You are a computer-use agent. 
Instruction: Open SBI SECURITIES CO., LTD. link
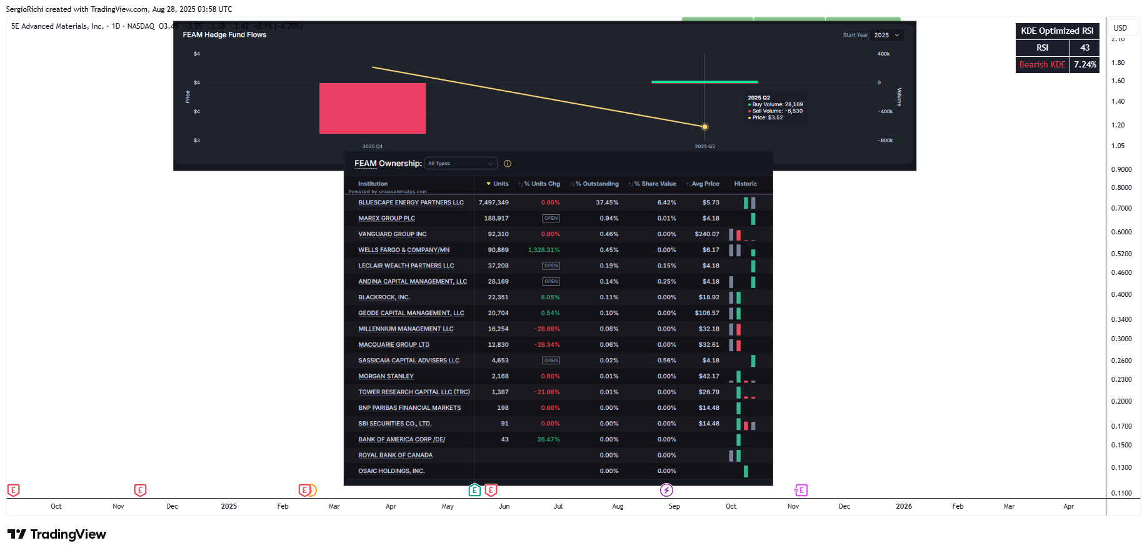point(394,424)
